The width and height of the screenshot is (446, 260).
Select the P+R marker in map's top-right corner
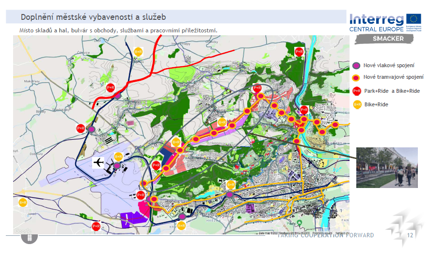(x=299, y=52)
